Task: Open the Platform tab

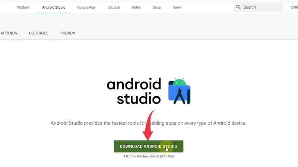Action: pyautogui.click(x=23, y=7)
